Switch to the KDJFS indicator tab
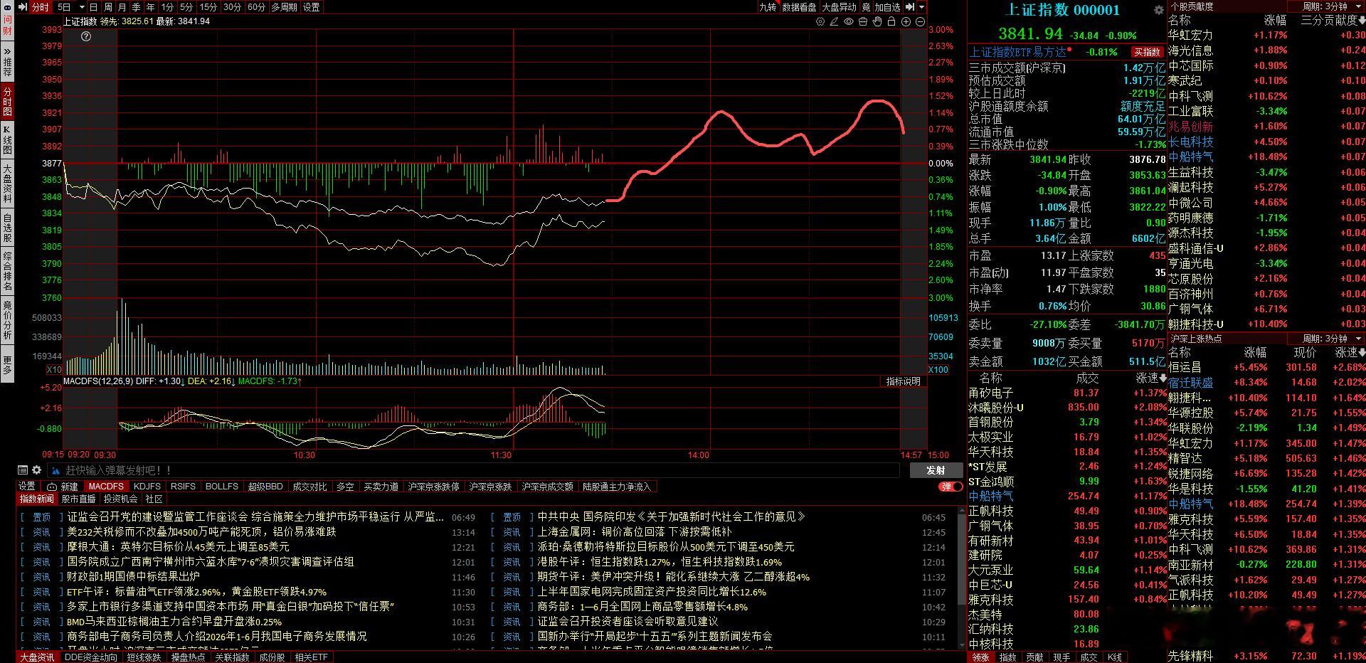 (147, 487)
